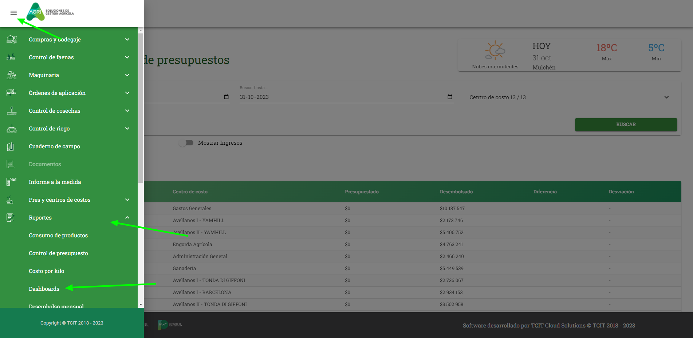The height and width of the screenshot is (338, 693).
Task: Click the Mulchén location label
Action: tap(544, 67)
